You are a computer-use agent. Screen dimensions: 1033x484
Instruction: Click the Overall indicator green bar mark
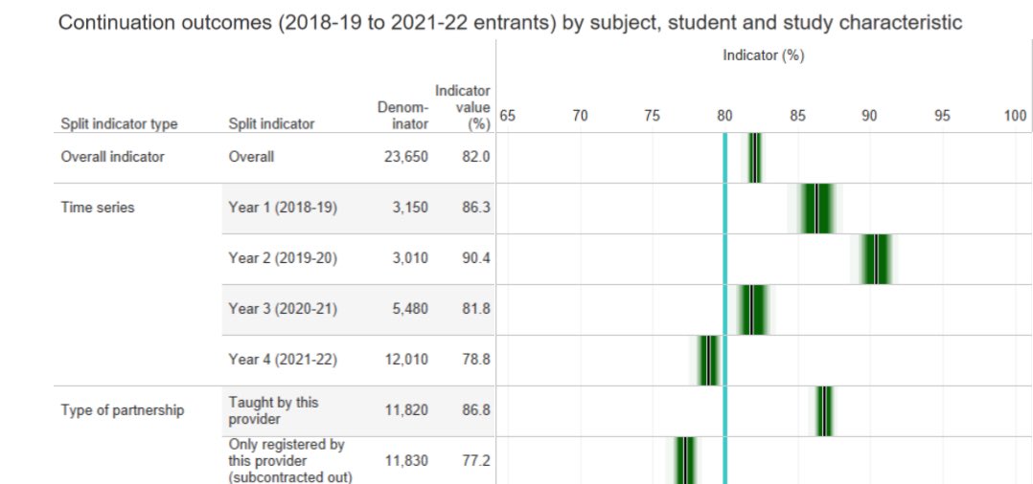click(754, 157)
